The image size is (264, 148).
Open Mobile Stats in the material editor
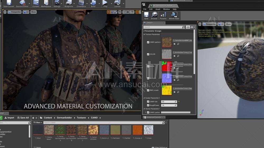click(x=174, y=16)
